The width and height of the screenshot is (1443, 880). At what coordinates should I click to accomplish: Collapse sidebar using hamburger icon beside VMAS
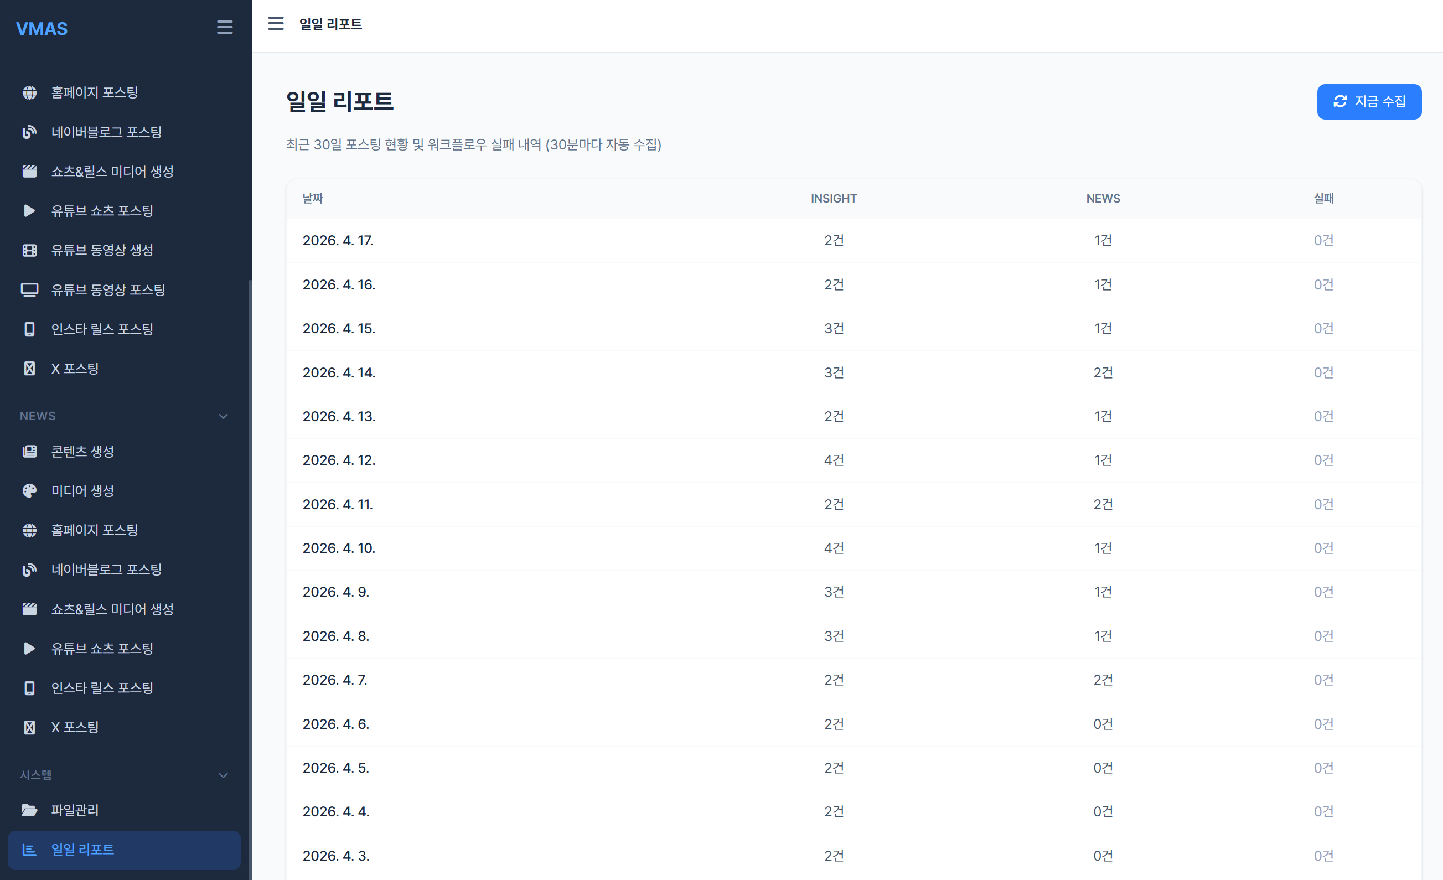point(225,27)
